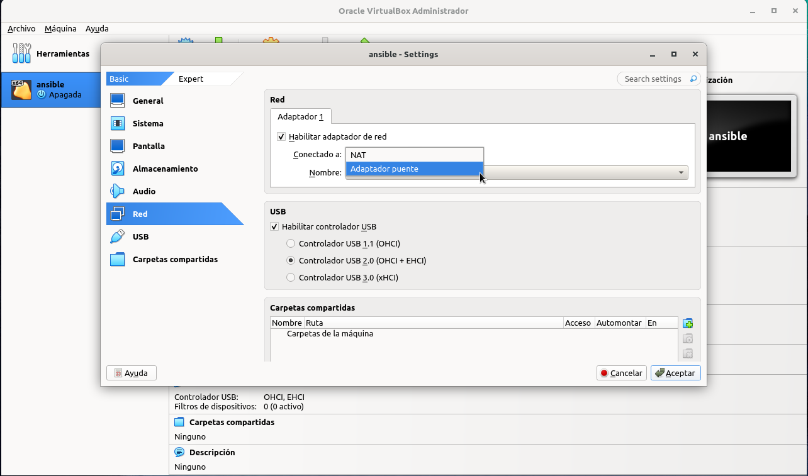Open the Audio settings section
808x476 pixels.
(x=175, y=191)
